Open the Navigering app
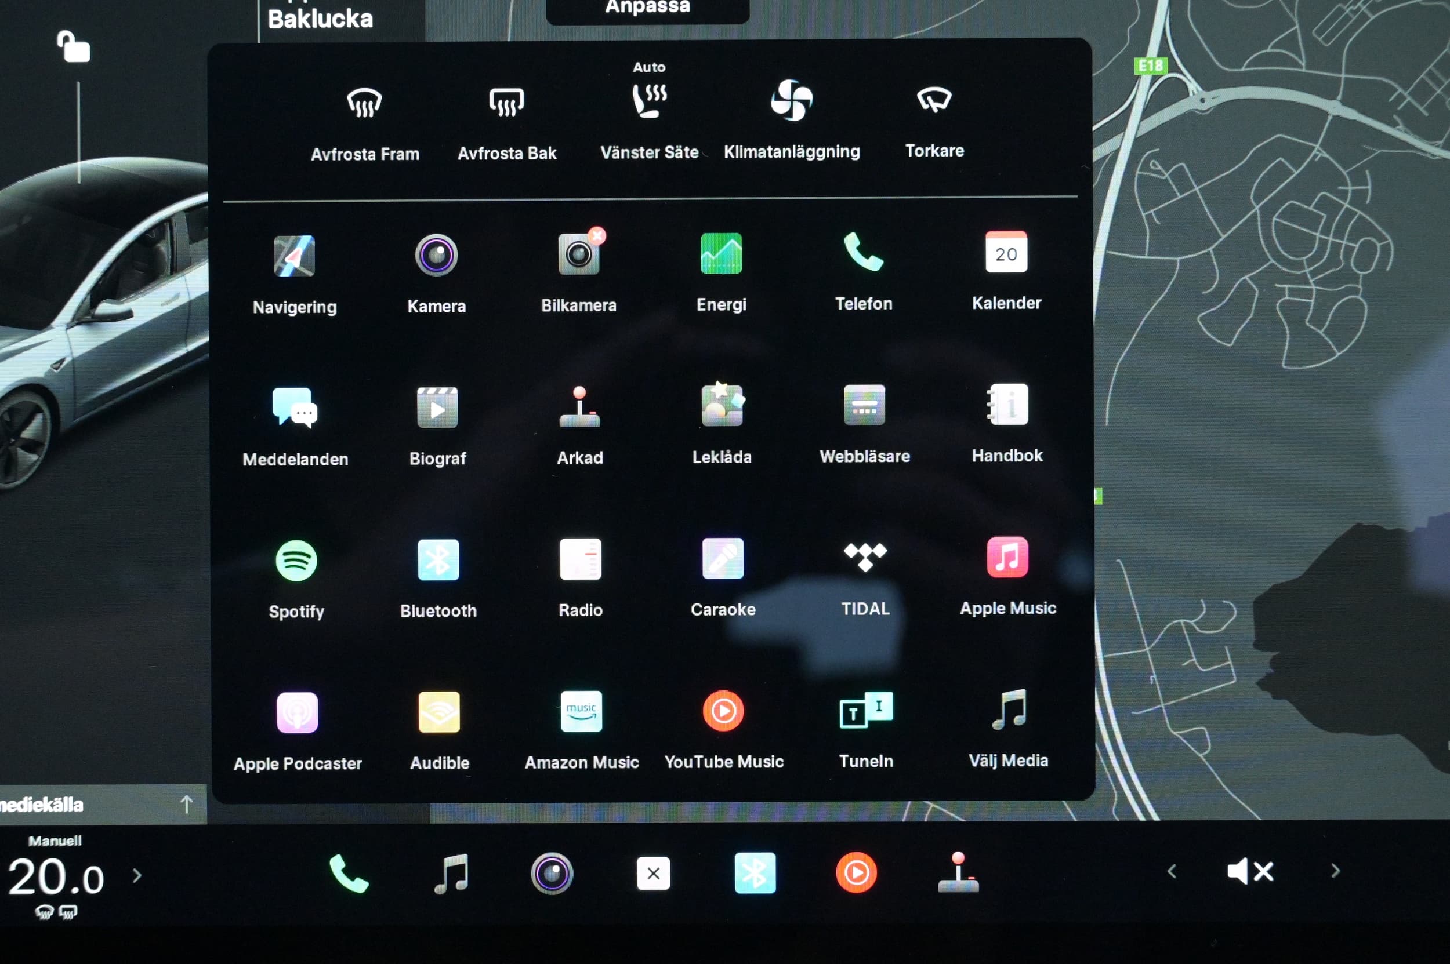 click(294, 256)
